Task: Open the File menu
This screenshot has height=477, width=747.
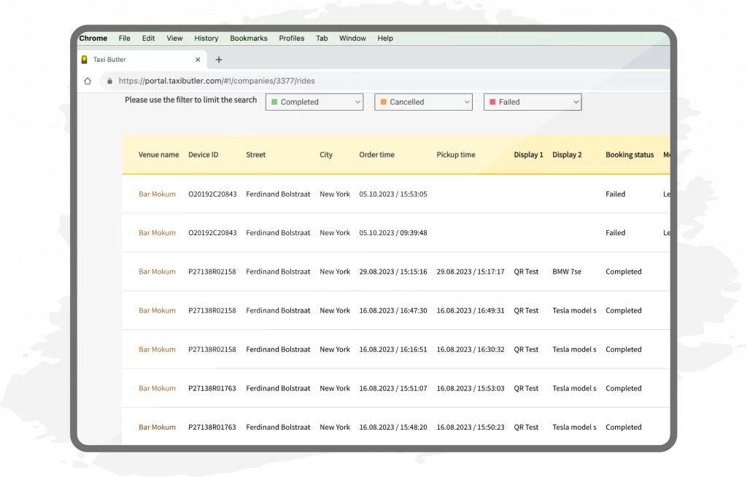Action: (x=124, y=38)
